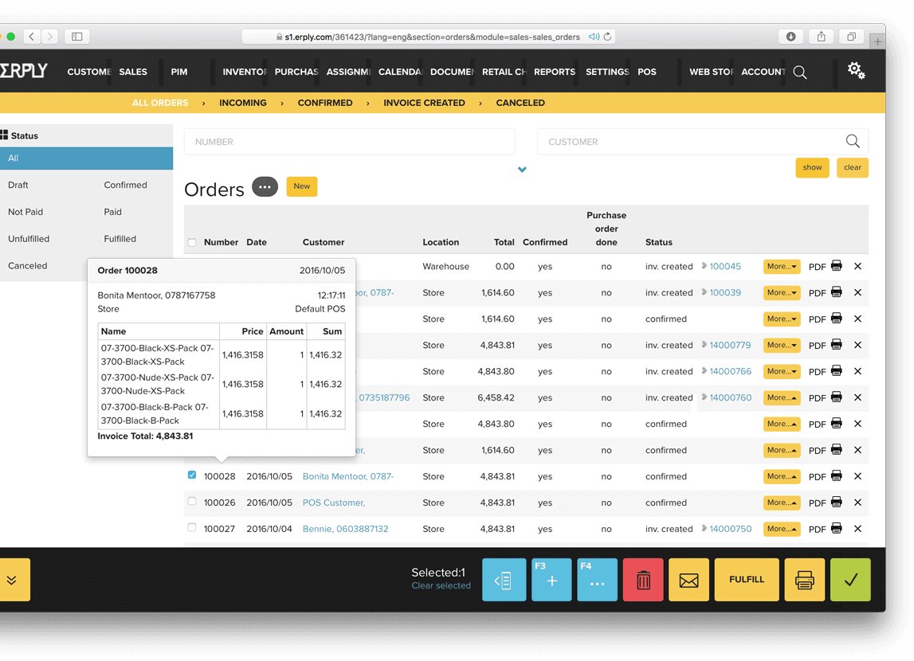Select order 100027 checkbox
Image resolution: width=914 pixels, height=661 pixels.
tap(192, 528)
